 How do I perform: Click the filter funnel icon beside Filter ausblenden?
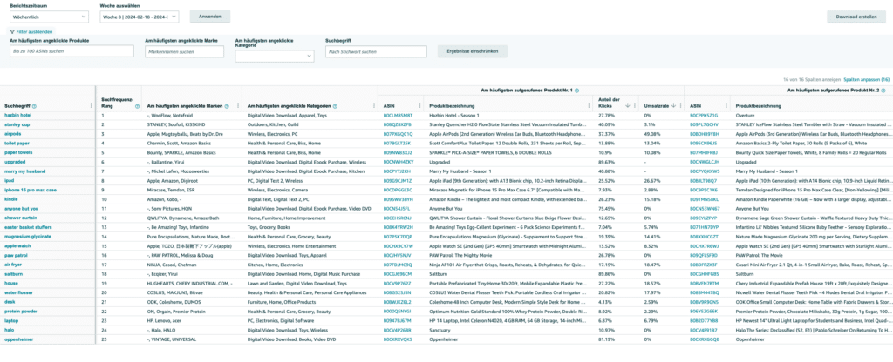[x=12, y=32]
